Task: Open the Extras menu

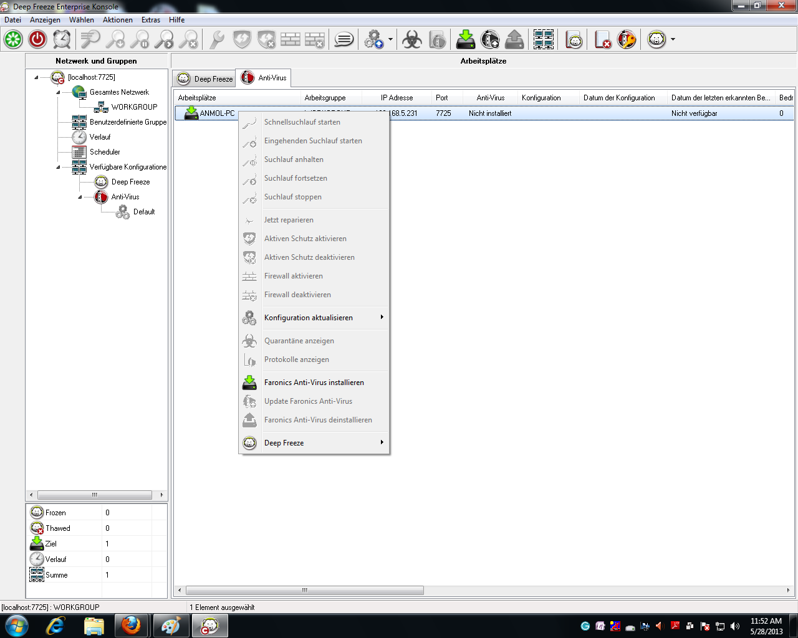Action: coord(151,20)
